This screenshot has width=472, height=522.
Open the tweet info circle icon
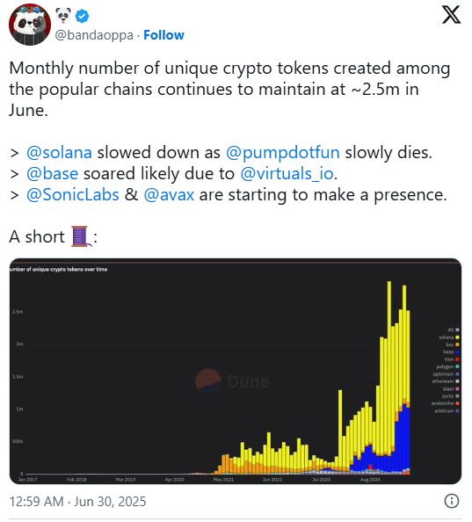pyautogui.click(x=452, y=501)
